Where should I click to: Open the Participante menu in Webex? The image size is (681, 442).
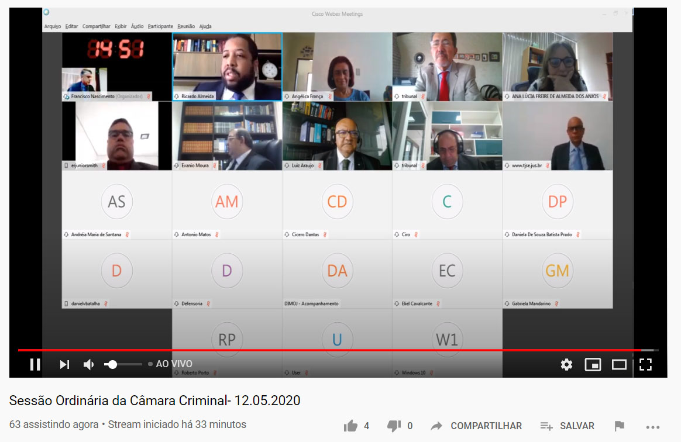(160, 26)
